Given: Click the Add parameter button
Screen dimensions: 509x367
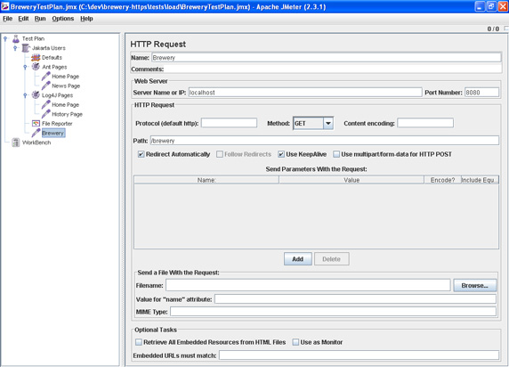Looking at the screenshot, I should tap(298, 259).
